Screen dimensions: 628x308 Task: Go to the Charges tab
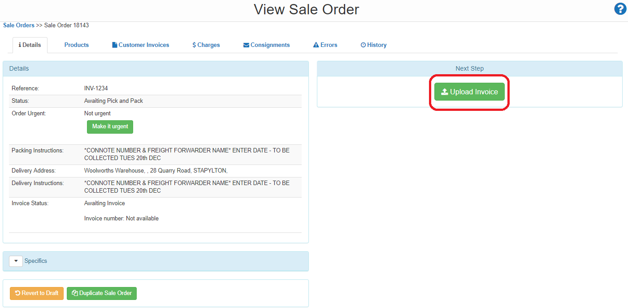point(206,45)
